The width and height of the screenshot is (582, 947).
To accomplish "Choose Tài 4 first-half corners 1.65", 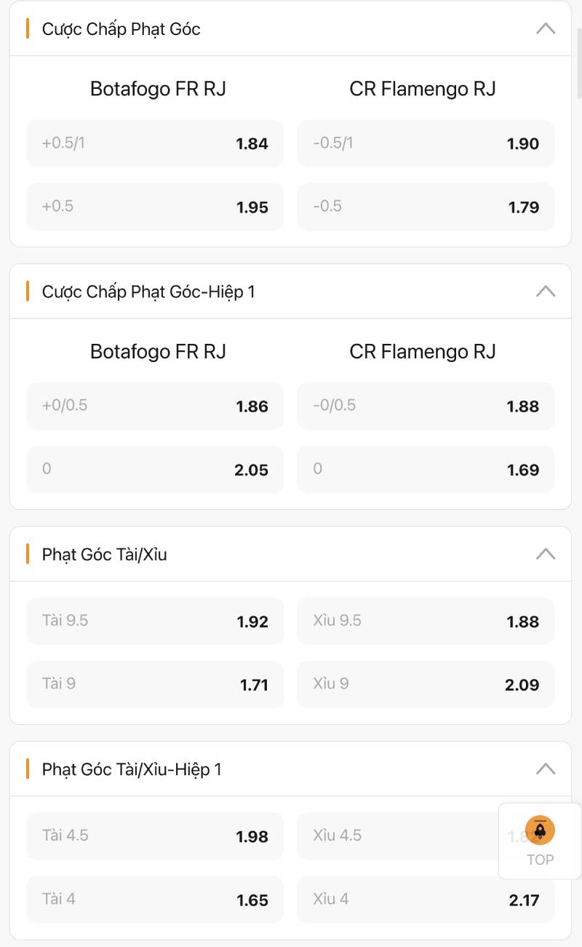I will click(x=155, y=900).
